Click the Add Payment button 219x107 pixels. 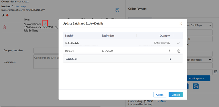(196, 78)
